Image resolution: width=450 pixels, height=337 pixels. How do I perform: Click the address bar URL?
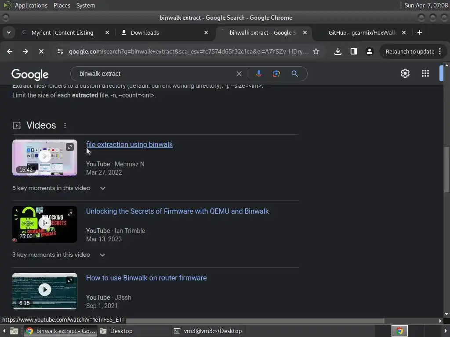(189, 52)
